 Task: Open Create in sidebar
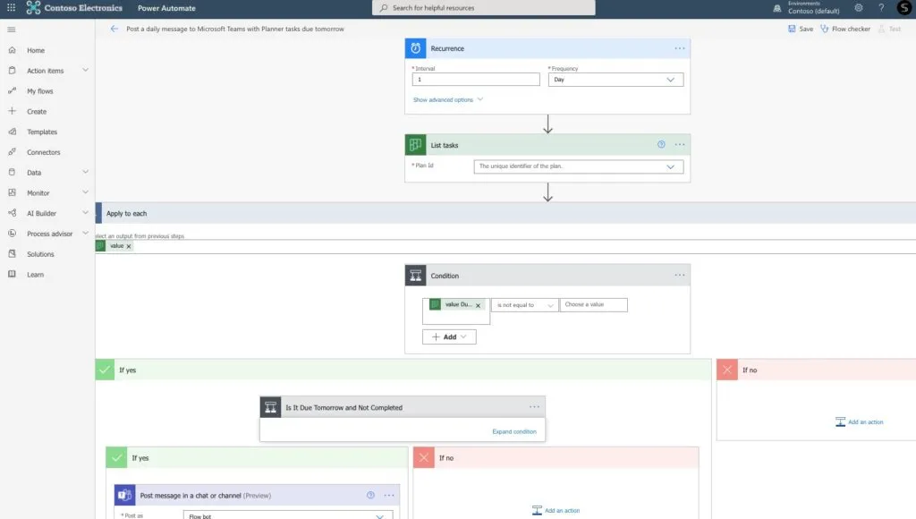click(x=36, y=112)
